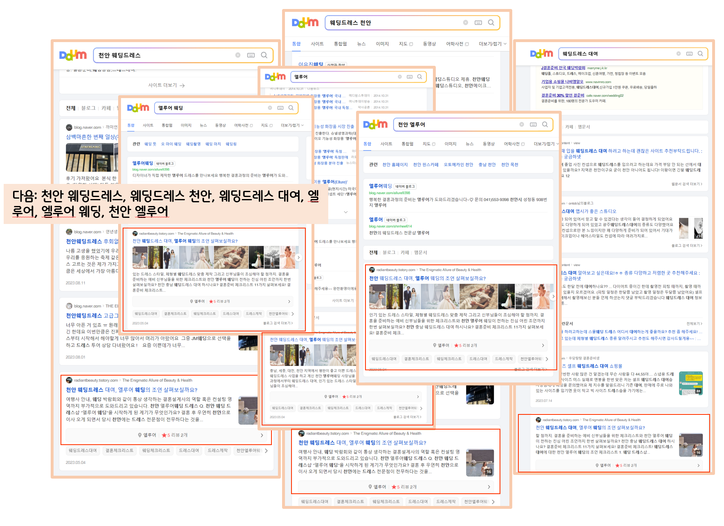Click the magnifier search icon beside 웨딩드레스 대여
Image resolution: width=724 pixels, height=526 pixels.
point(700,54)
